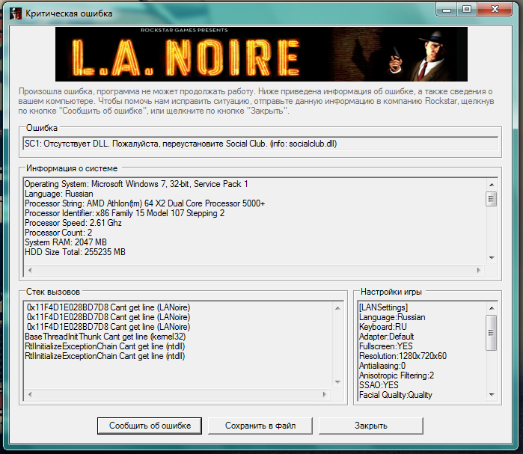Select the 'Processor Identifier: x86 Family 15' line
Screen dimensions: 523x454
pos(124,213)
